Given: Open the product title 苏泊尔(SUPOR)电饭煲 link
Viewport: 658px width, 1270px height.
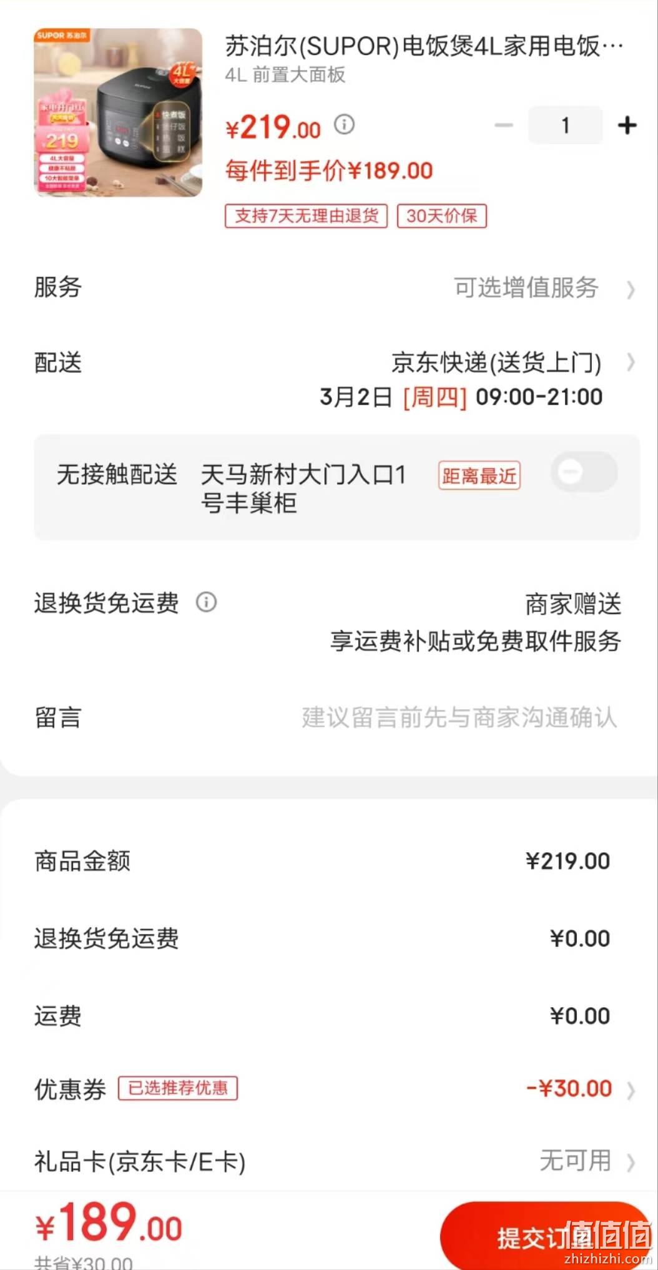Looking at the screenshot, I should click(x=424, y=46).
